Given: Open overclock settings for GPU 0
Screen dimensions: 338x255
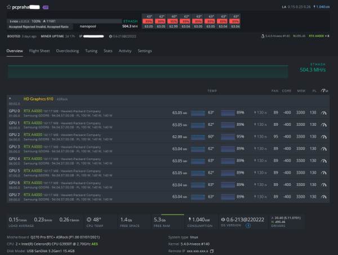Looking at the screenshot, I should tap(323, 112).
